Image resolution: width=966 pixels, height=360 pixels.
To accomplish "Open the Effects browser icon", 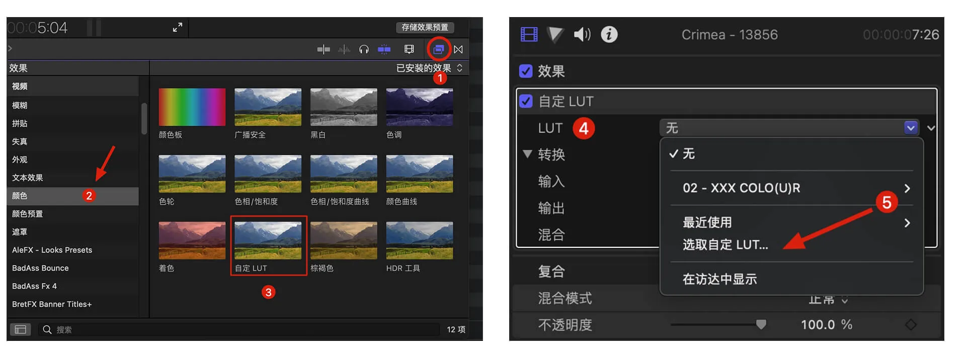I will [x=438, y=49].
